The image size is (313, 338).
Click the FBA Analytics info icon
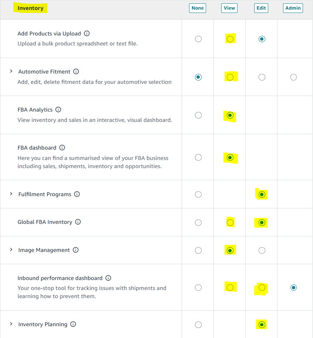tap(58, 110)
